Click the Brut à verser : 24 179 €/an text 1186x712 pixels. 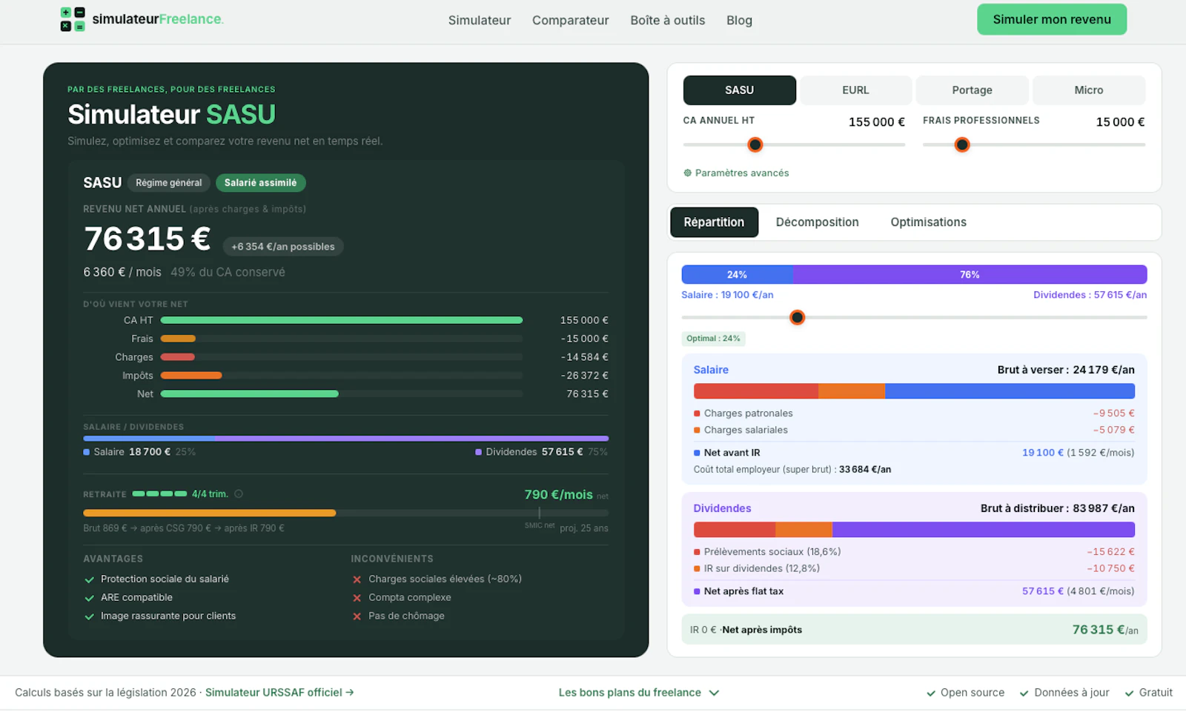(x=1065, y=370)
